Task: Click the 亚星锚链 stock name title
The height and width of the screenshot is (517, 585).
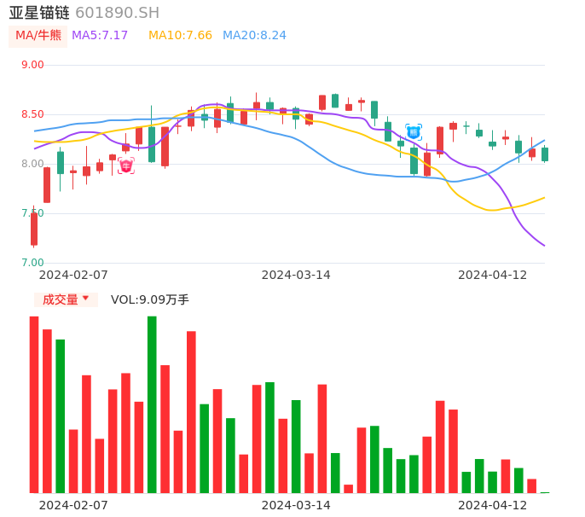Action: pos(40,13)
